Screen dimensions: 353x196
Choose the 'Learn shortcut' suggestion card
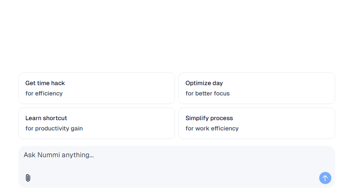96,123
